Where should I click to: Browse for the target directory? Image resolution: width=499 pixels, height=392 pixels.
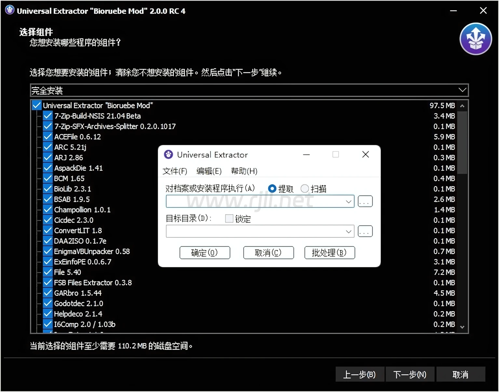pos(365,231)
